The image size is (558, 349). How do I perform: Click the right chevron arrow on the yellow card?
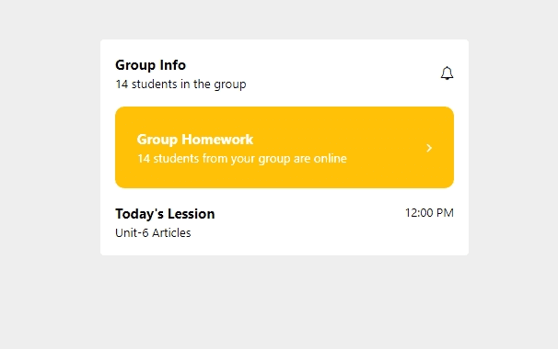coord(429,148)
